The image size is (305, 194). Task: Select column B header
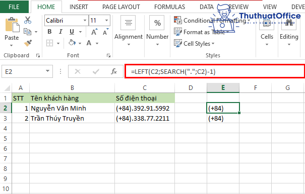point(72,88)
